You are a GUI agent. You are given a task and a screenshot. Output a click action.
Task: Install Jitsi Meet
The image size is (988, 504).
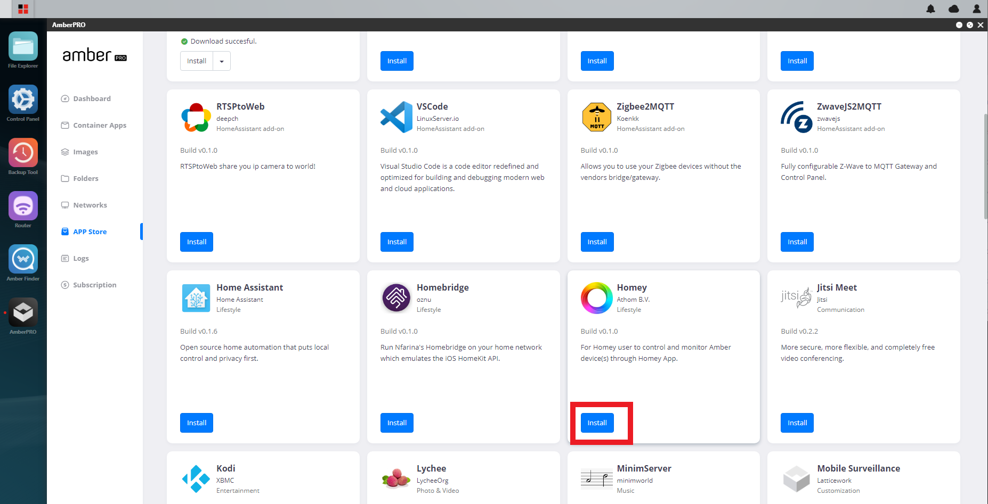click(797, 423)
